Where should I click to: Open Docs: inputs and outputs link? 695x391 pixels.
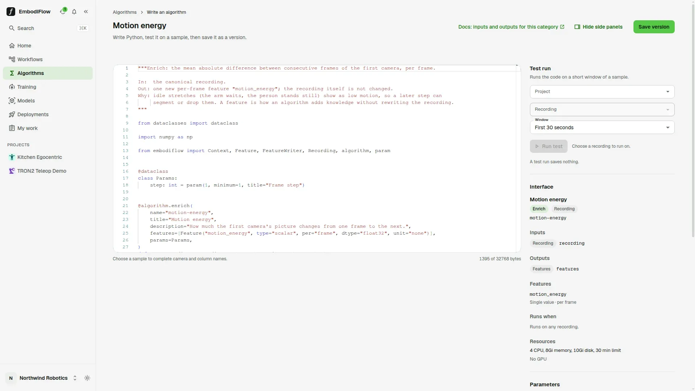[511, 27]
